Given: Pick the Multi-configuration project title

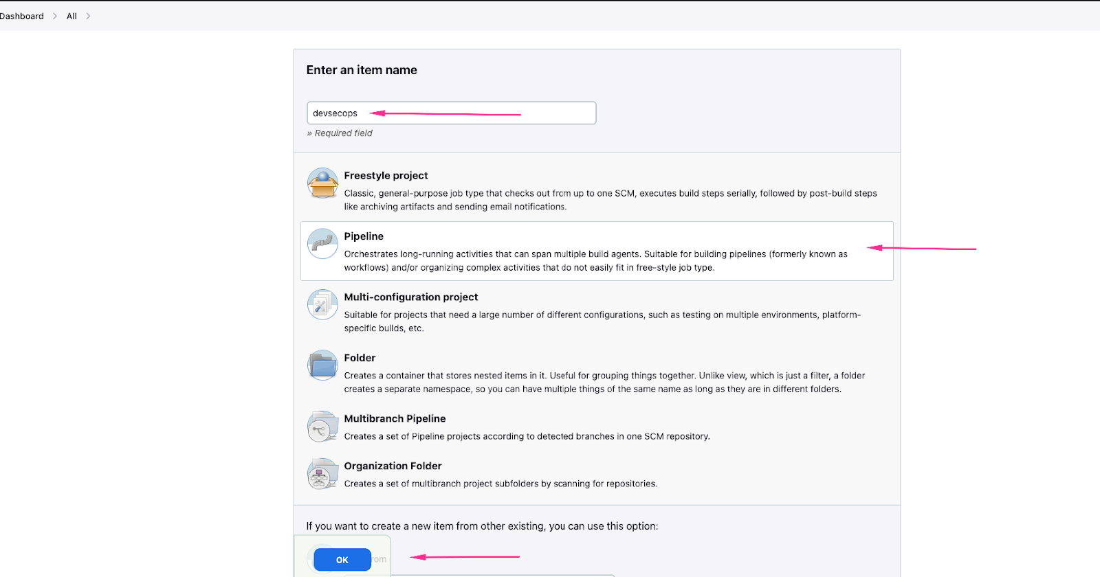Looking at the screenshot, I should tap(410, 297).
